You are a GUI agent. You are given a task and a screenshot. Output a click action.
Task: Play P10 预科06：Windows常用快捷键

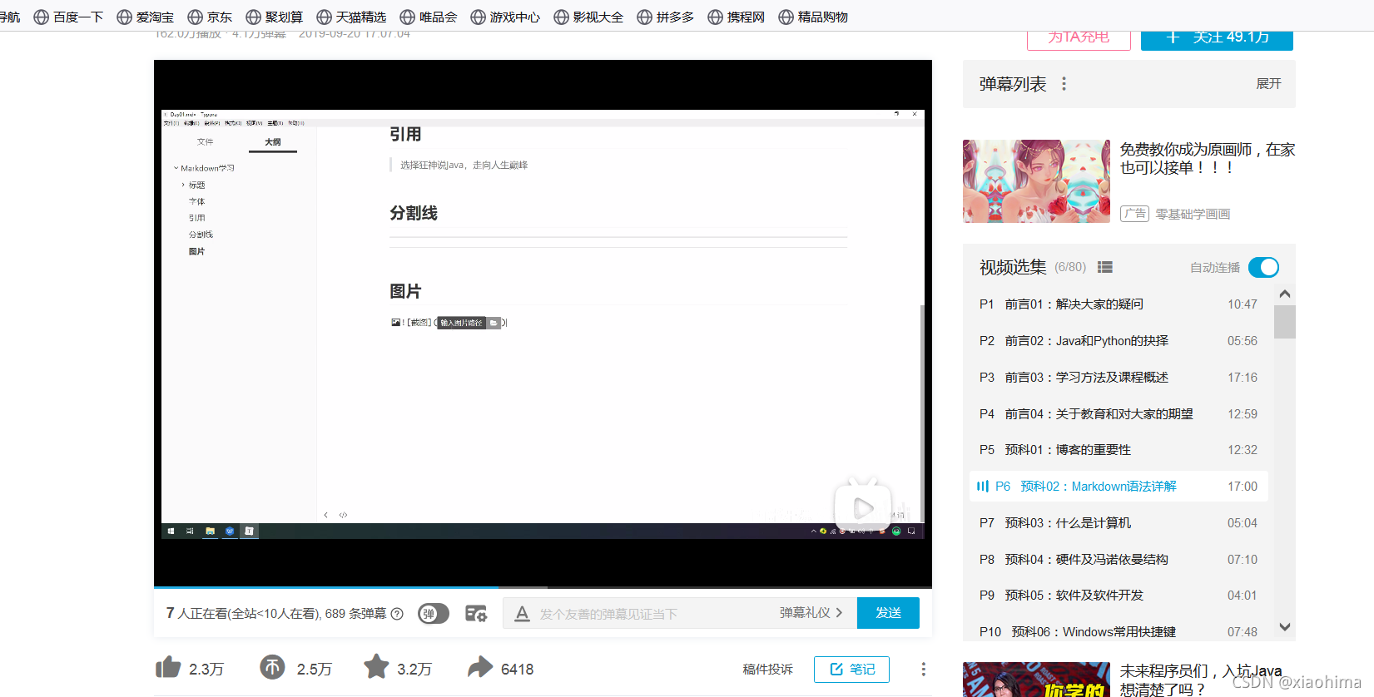coord(1119,632)
